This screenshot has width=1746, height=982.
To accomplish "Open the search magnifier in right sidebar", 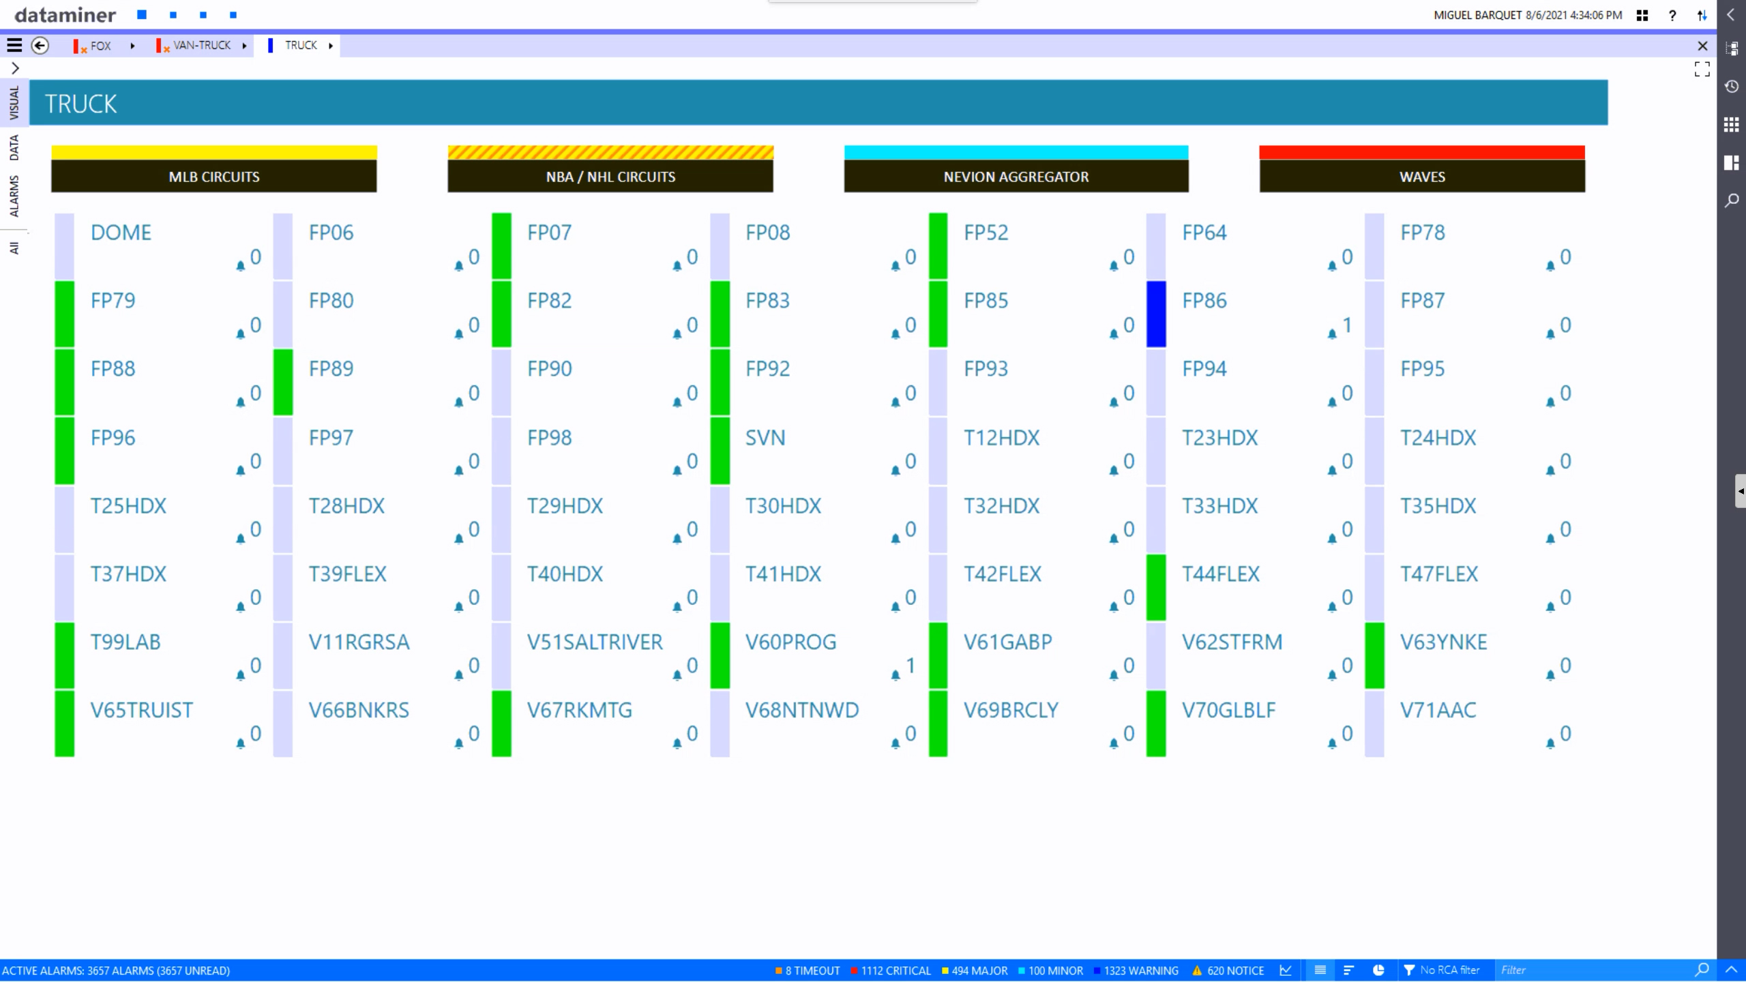I will (1731, 200).
